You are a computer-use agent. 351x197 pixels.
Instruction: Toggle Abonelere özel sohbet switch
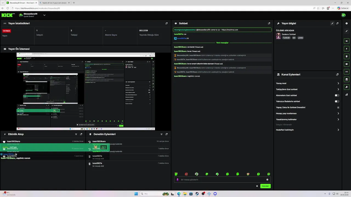click(337, 95)
